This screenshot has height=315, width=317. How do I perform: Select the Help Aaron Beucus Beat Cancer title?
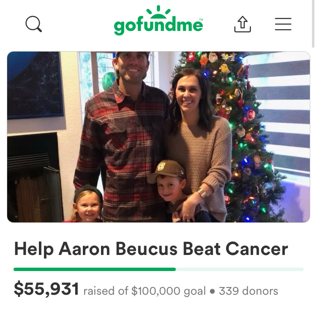tap(151, 249)
